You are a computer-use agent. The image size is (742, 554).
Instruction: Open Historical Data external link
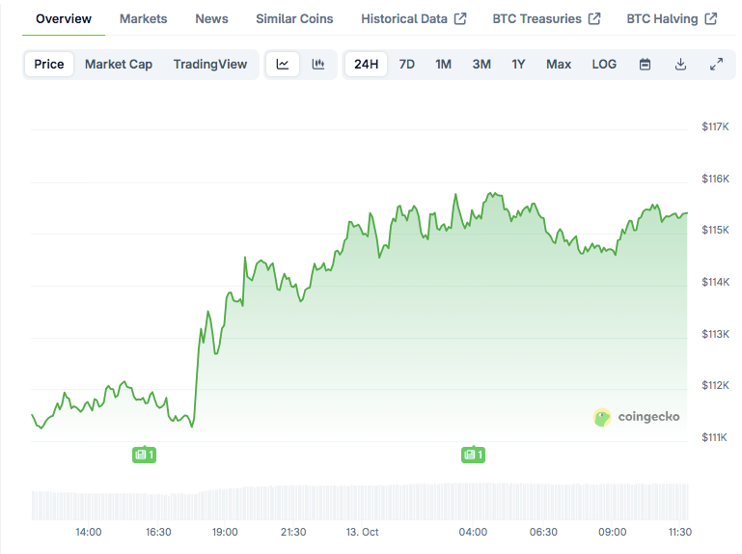[413, 19]
